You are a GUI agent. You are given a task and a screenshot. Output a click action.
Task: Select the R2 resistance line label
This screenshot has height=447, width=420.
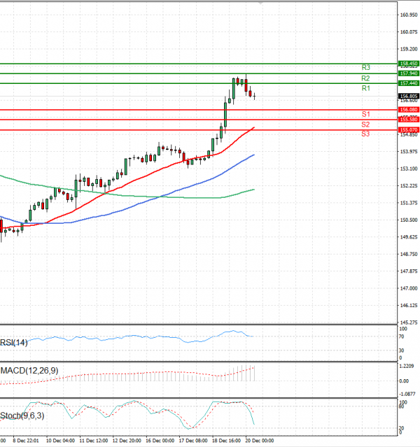tap(365, 78)
